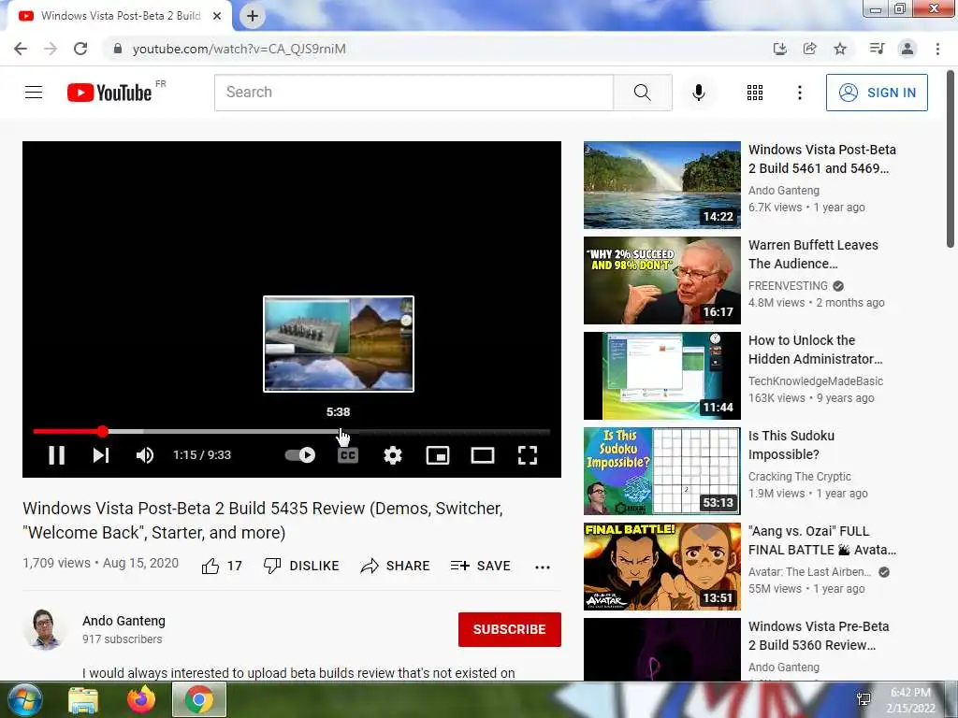The width and height of the screenshot is (958, 718).
Task: Click the Chrome taskbar button
Action: coord(199,699)
